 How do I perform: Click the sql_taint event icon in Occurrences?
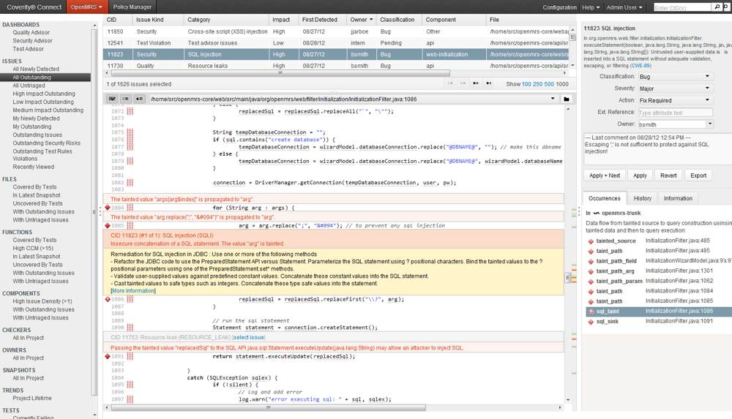pos(590,312)
